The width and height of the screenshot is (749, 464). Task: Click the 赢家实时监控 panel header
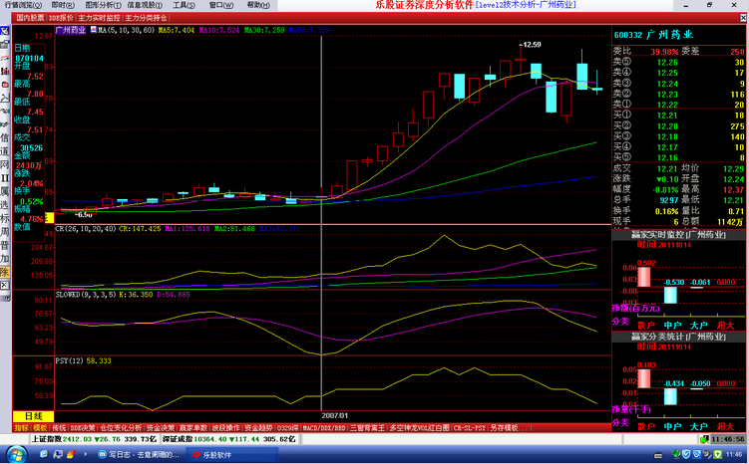678,235
